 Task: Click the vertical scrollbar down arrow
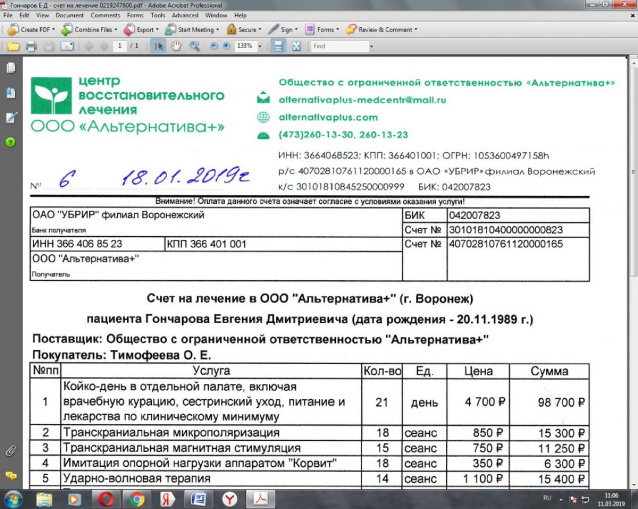633,485
